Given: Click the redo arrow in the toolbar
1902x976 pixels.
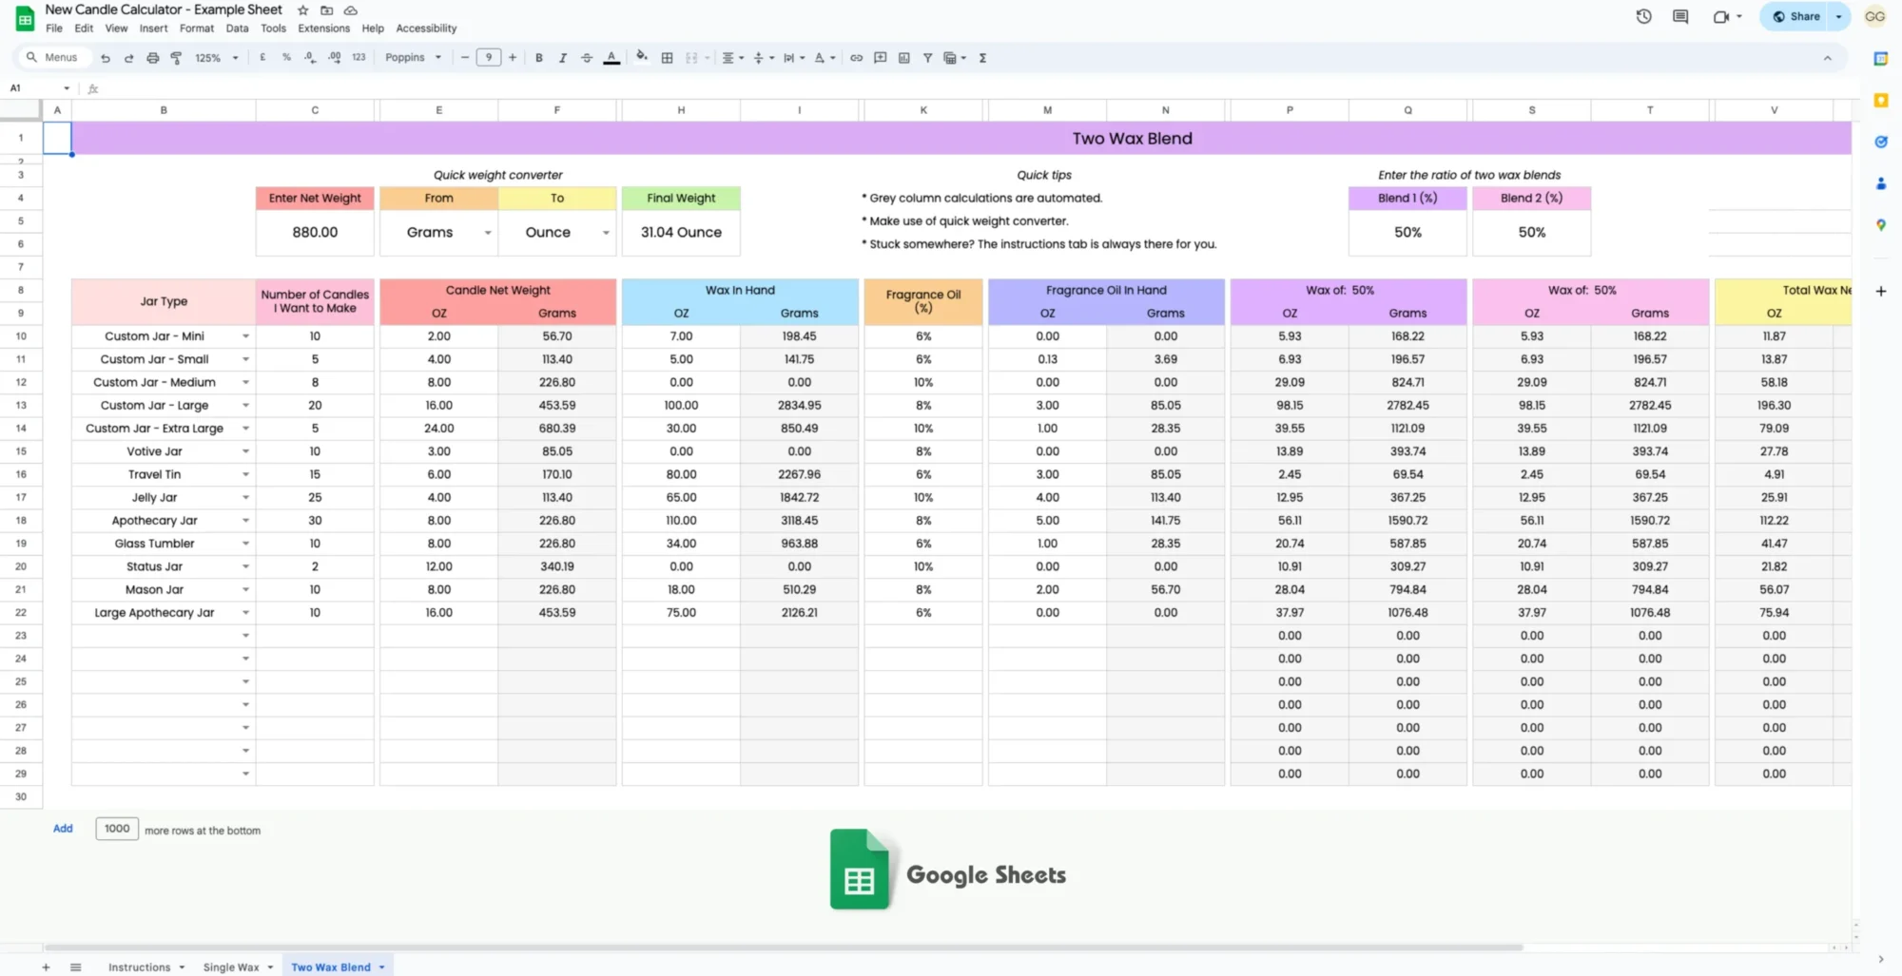Looking at the screenshot, I should point(128,58).
